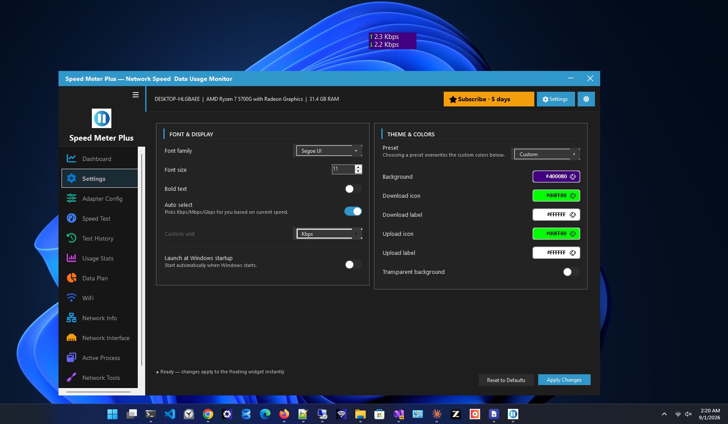Click the floating speed widget on desktop
Image resolution: width=728 pixels, height=424 pixels.
[393, 41]
